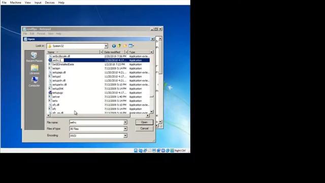The width and height of the screenshot is (325, 183).
Task: Click the hard disk indicator in the VirtualBox status bar
Action: (136, 150)
